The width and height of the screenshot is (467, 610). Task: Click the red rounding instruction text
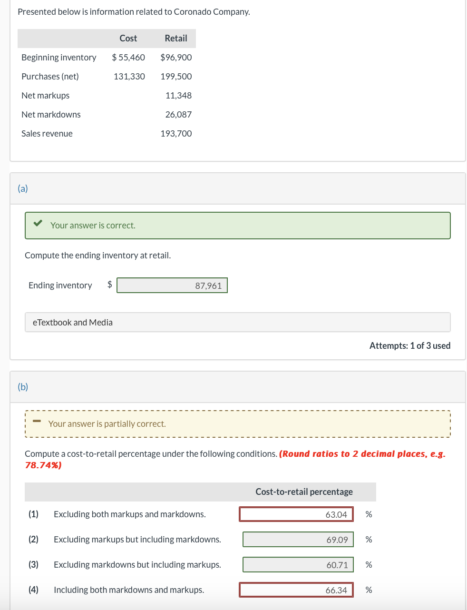[361, 454]
